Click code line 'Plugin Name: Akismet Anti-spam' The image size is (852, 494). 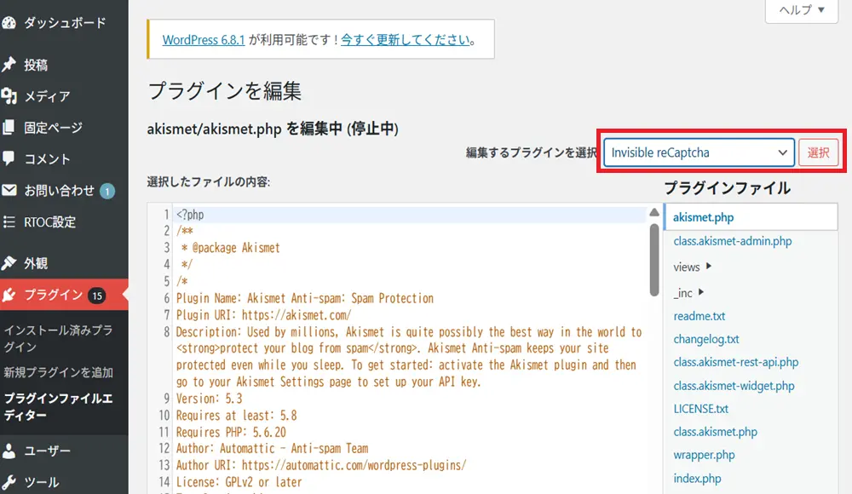[x=304, y=298]
